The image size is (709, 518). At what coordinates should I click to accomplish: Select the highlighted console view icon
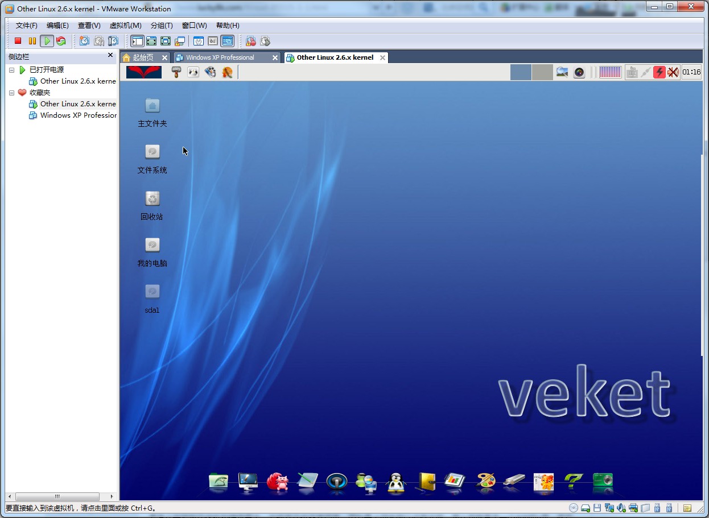[x=227, y=41]
